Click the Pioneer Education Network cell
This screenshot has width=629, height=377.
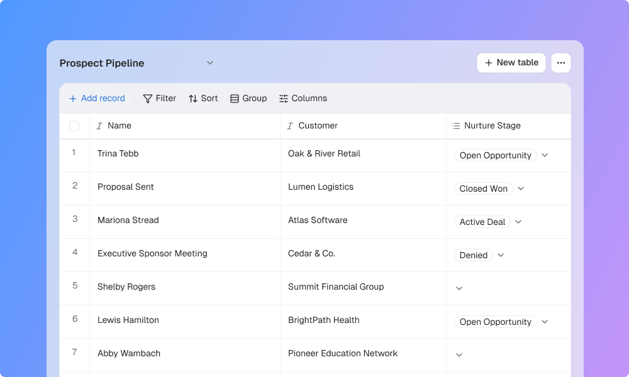pyautogui.click(x=363, y=355)
